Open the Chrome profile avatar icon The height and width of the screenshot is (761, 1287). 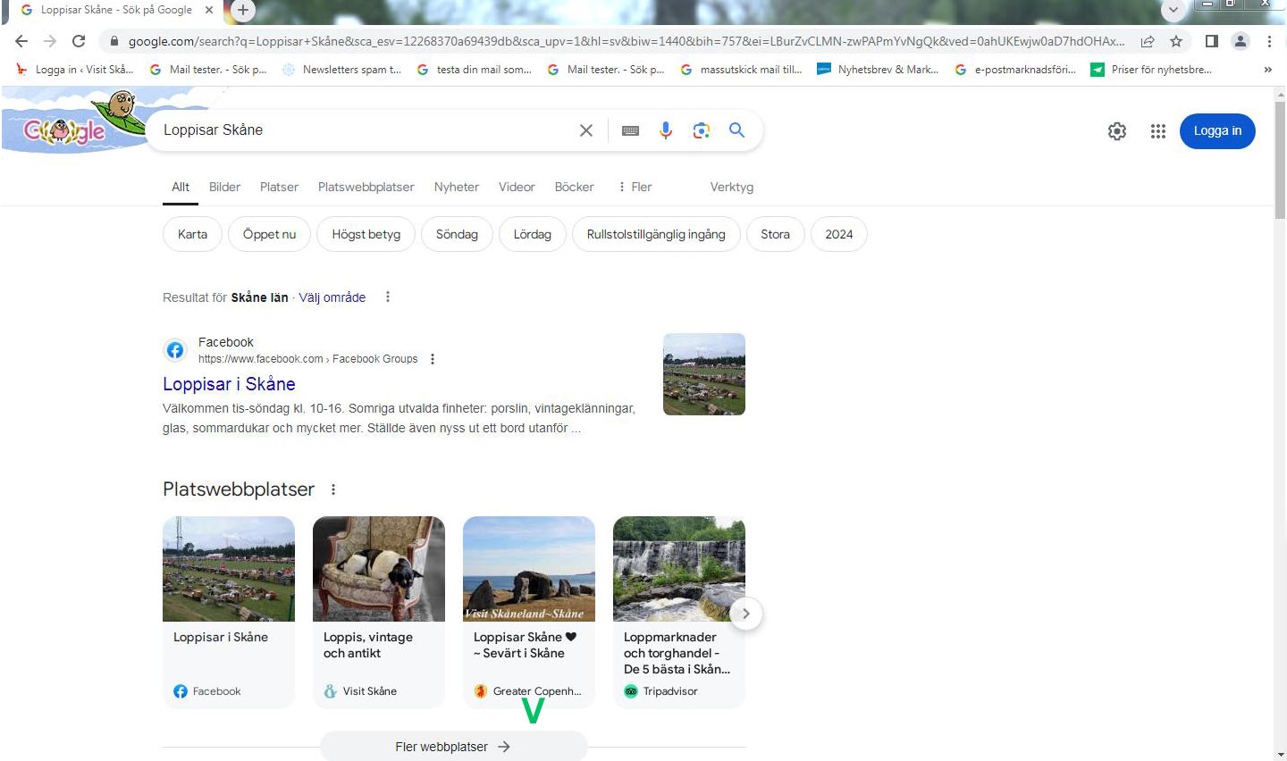[x=1241, y=41]
